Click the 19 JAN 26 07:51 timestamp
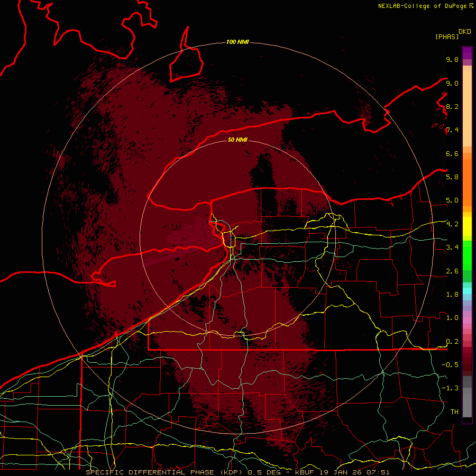This screenshot has height=476, width=476. [354, 472]
